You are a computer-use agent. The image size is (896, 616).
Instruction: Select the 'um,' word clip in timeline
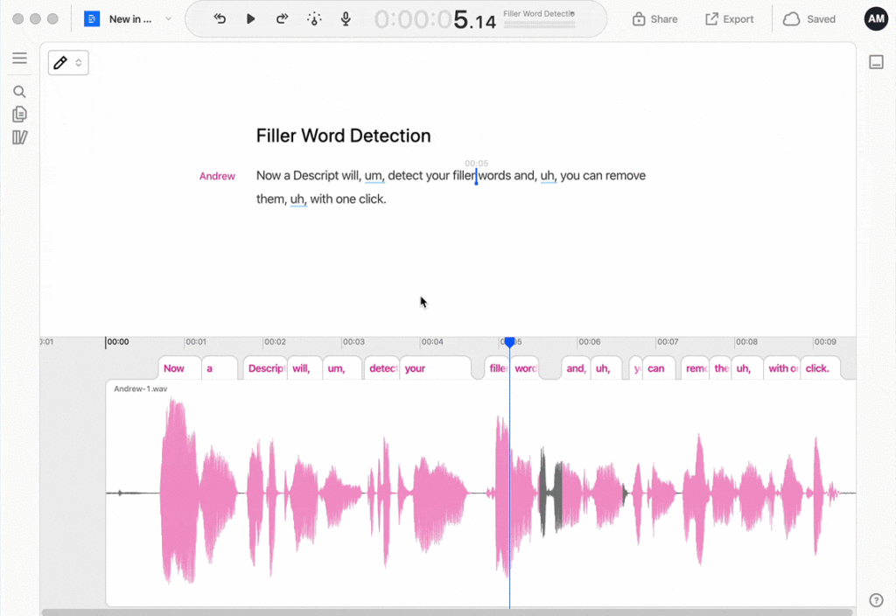(342, 368)
